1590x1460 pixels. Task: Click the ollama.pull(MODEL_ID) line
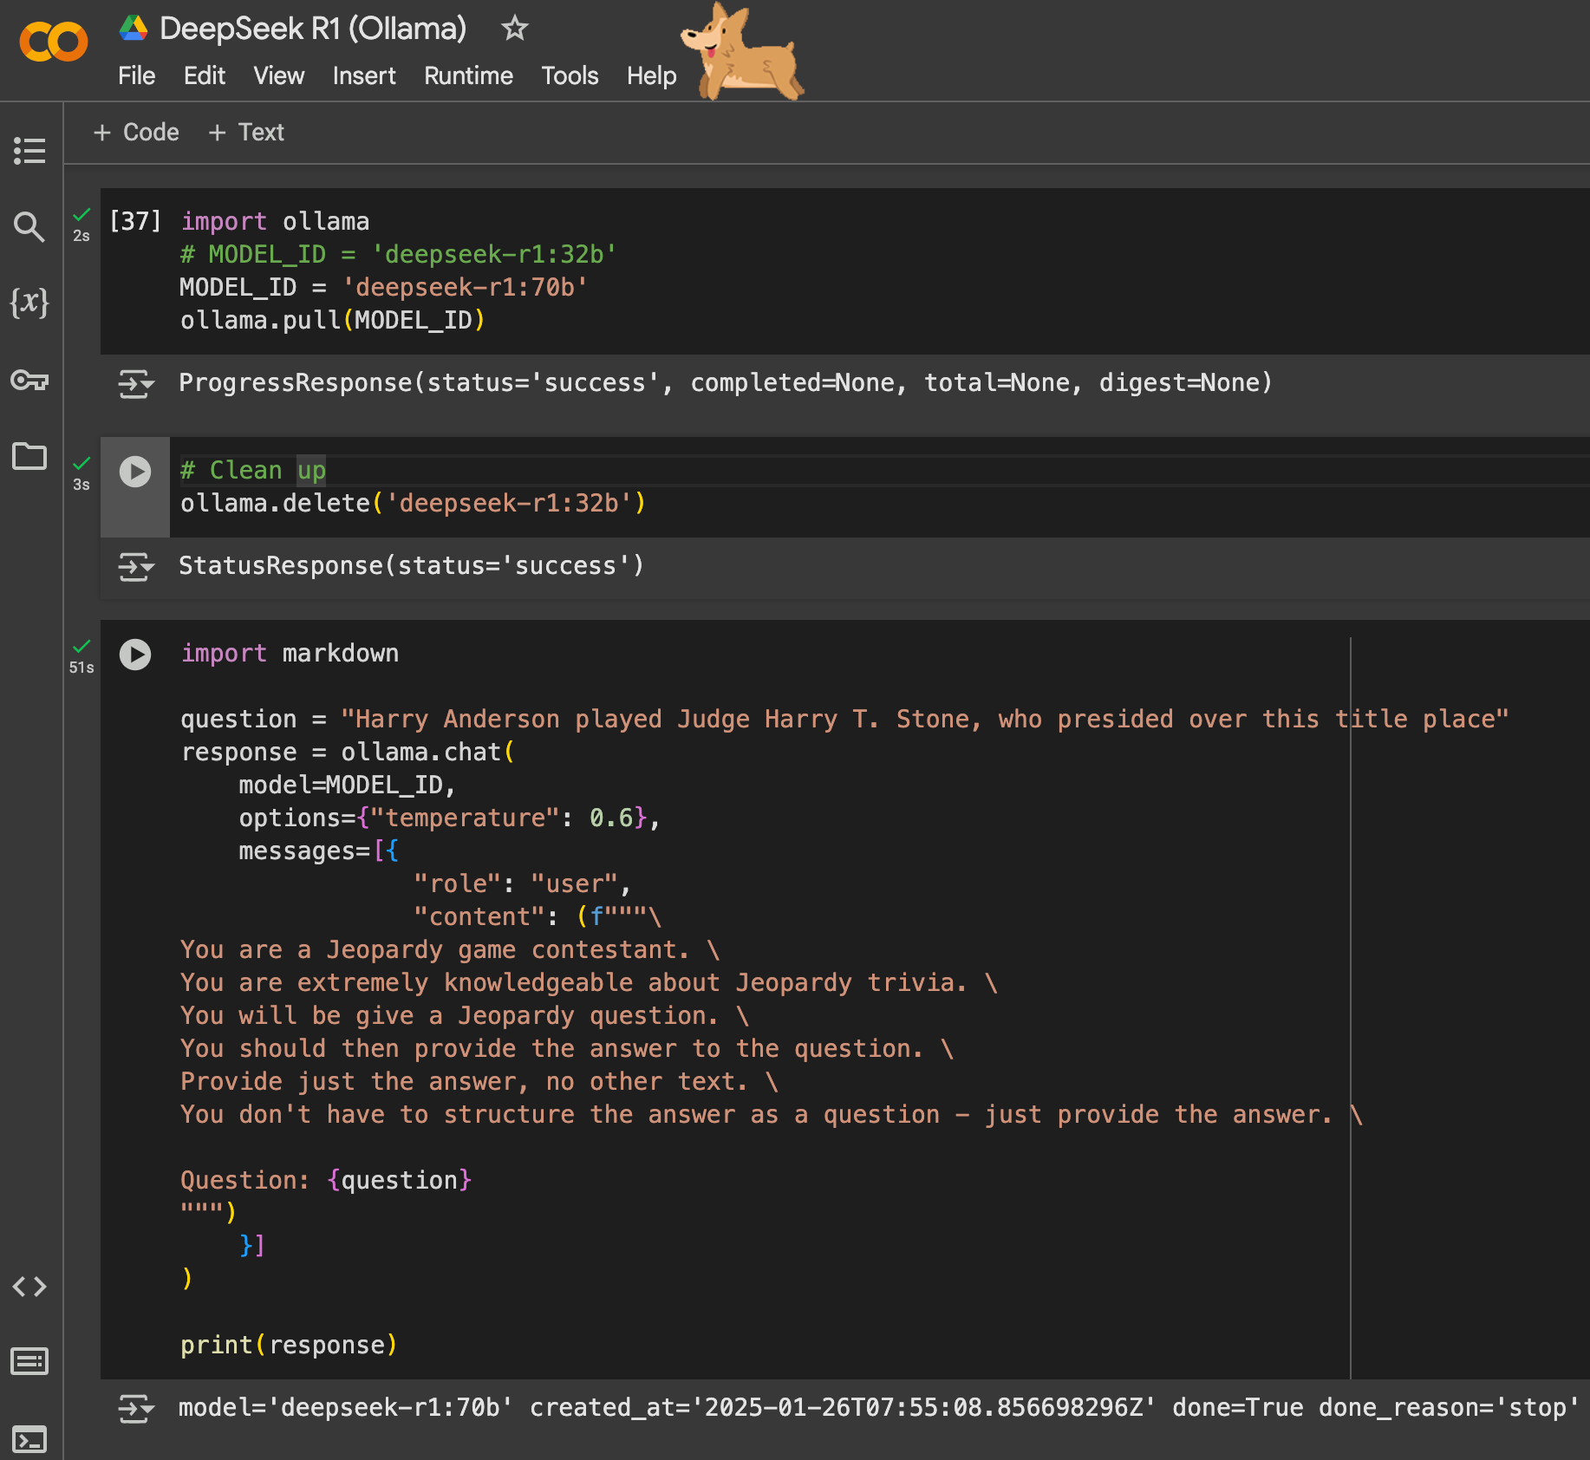pyautogui.click(x=332, y=321)
